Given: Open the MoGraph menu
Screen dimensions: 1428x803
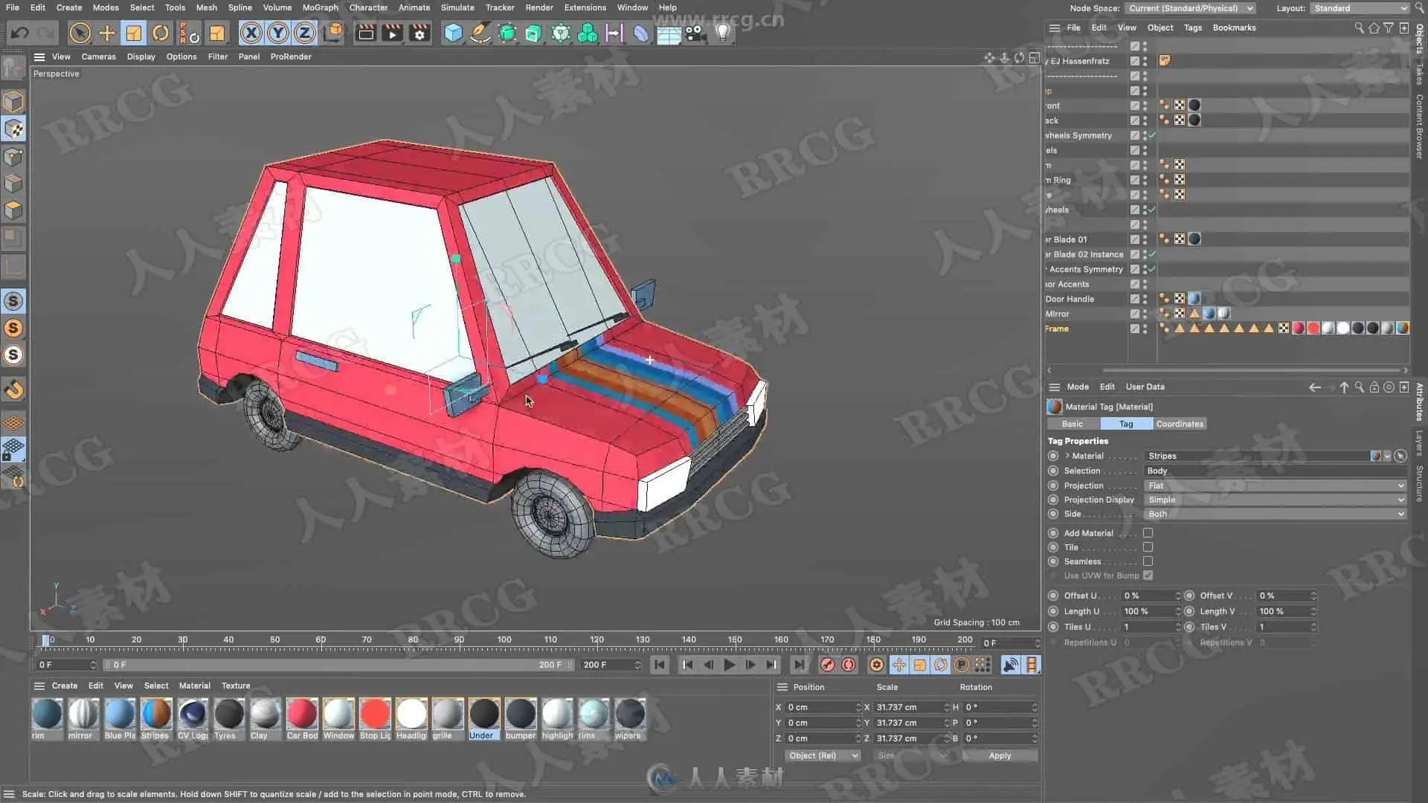Looking at the screenshot, I should [x=320, y=7].
